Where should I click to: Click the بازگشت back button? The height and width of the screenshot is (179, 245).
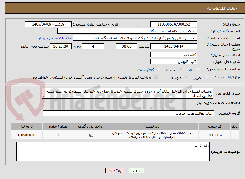coord(115,171)
